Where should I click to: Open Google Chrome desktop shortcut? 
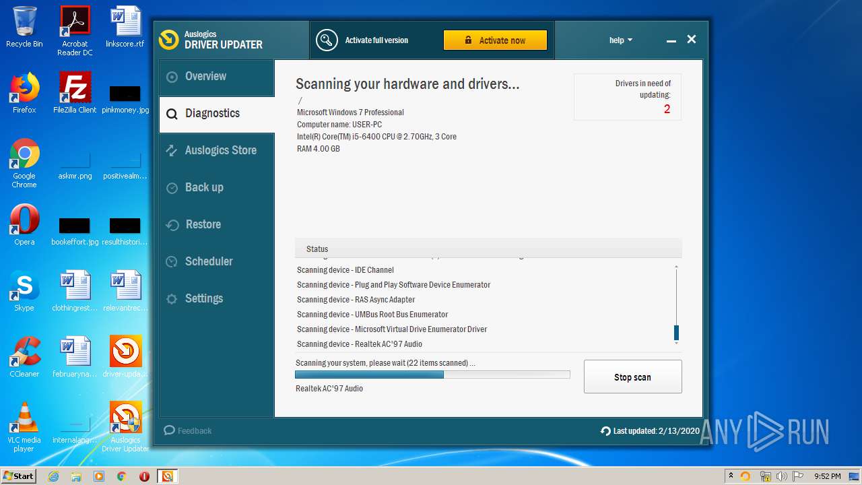click(24, 163)
